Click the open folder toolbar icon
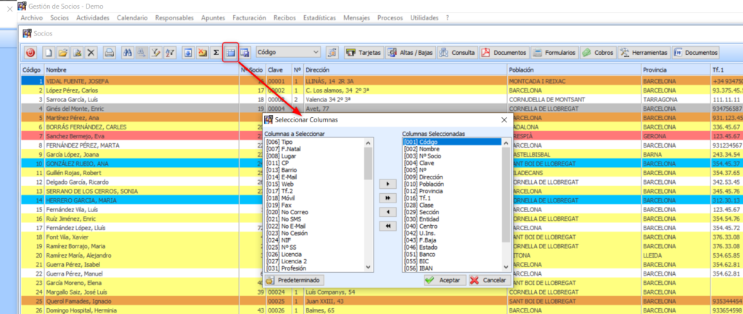This screenshot has height=314, width=743. 63,53
